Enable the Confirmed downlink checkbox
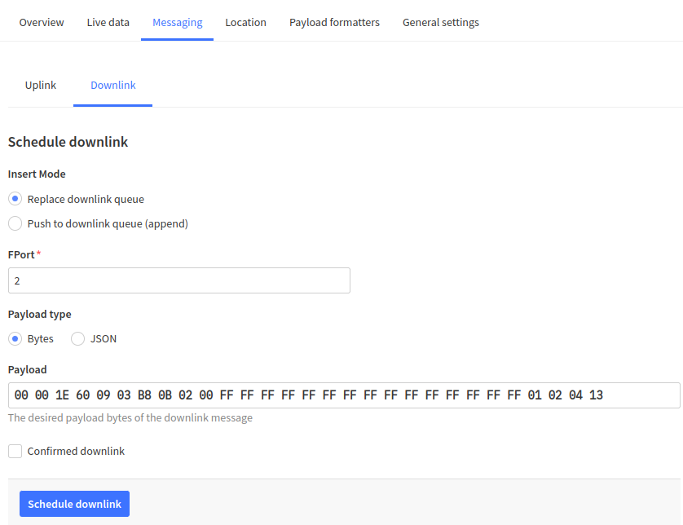Viewport: 683px width, 525px height. [x=15, y=451]
